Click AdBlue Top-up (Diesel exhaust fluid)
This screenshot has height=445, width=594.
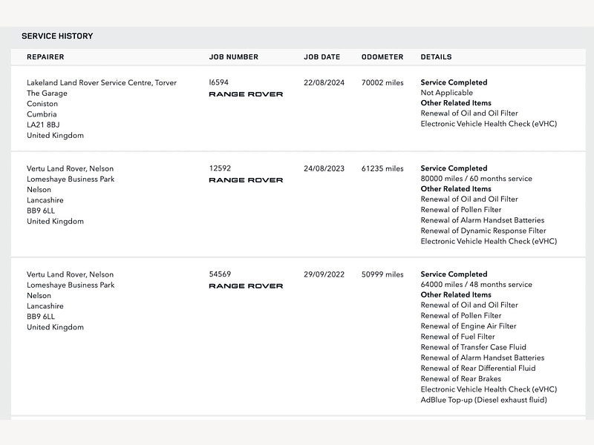(484, 400)
